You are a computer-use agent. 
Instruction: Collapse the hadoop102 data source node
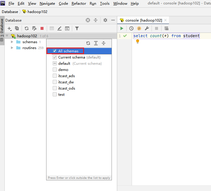[7, 36]
